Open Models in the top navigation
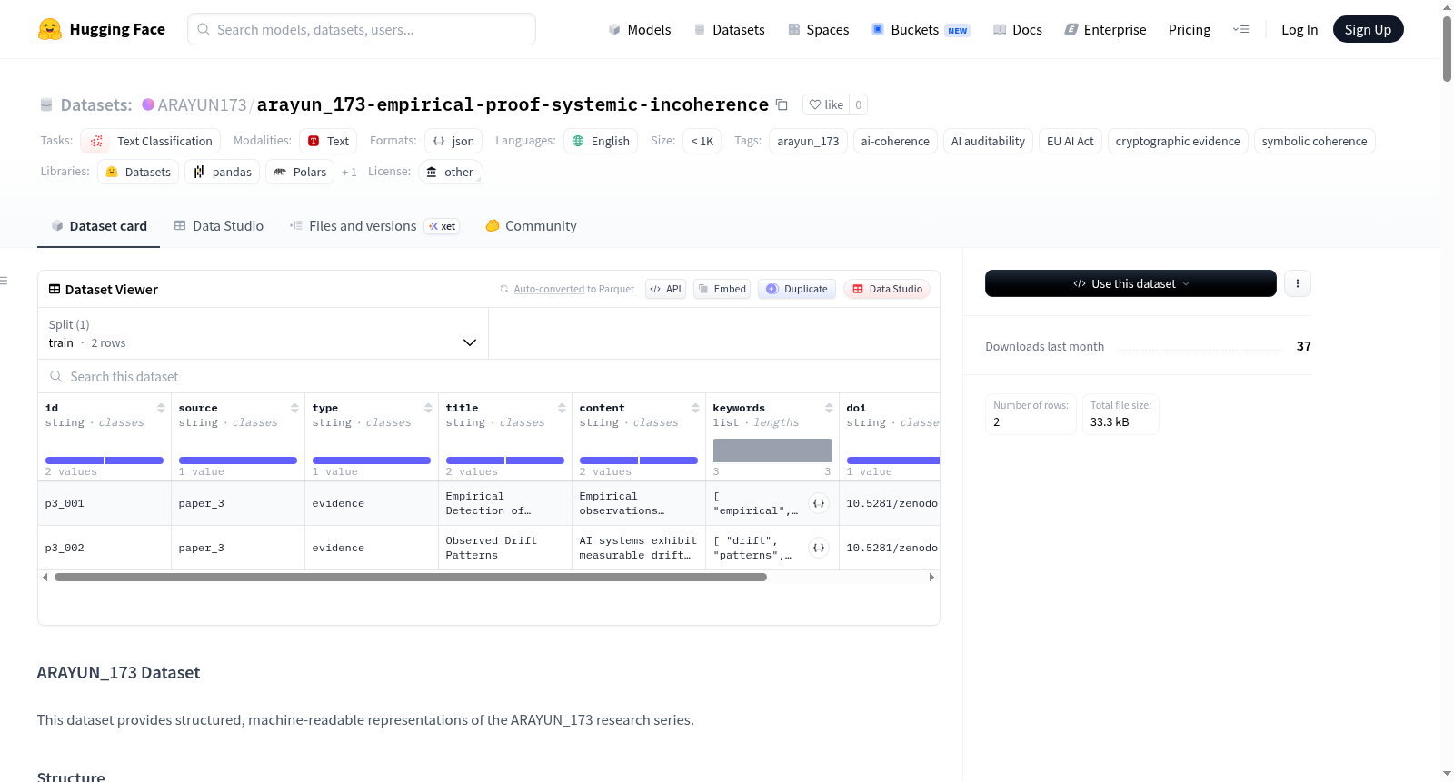 pyautogui.click(x=640, y=29)
